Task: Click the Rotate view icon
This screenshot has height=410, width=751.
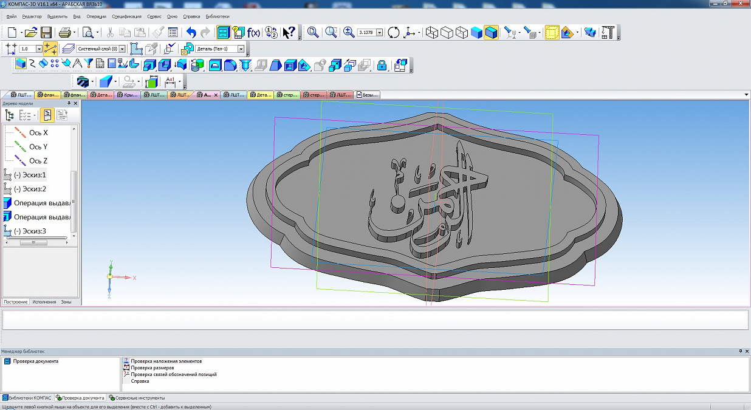Action: [x=393, y=33]
